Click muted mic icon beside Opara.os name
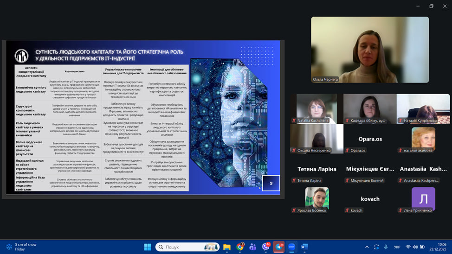The height and width of the screenshot is (254, 452). (347, 151)
